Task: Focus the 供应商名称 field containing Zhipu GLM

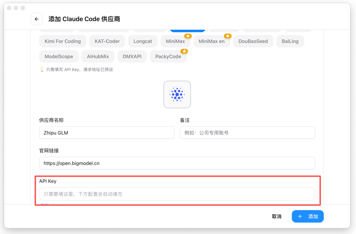Action: pyautogui.click(x=107, y=133)
